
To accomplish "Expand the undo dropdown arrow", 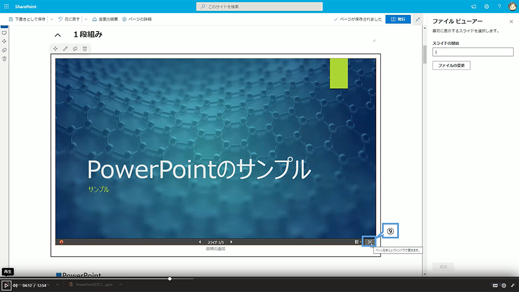I will (86, 19).
